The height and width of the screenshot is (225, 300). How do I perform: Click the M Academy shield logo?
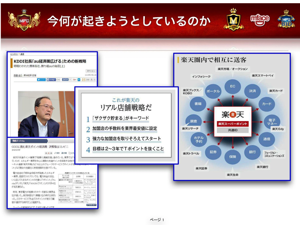(233, 19)
